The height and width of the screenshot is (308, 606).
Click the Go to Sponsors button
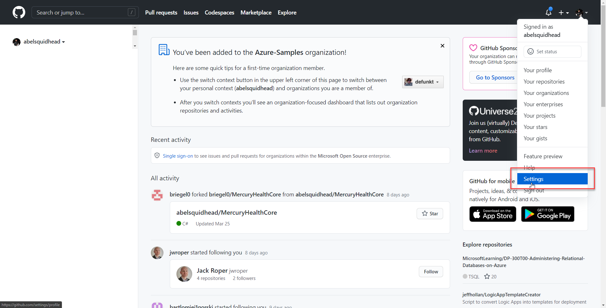click(x=495, y=78)
